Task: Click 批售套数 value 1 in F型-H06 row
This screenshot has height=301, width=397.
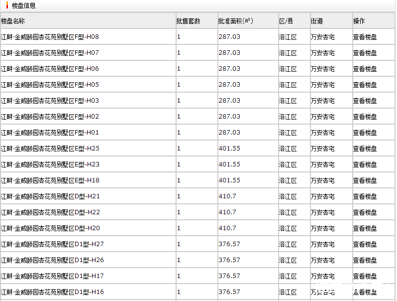Action: tap(179, 69)
